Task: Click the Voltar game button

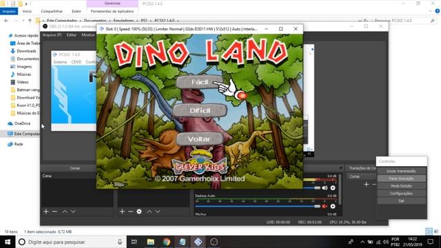Action: coord(199,139)
